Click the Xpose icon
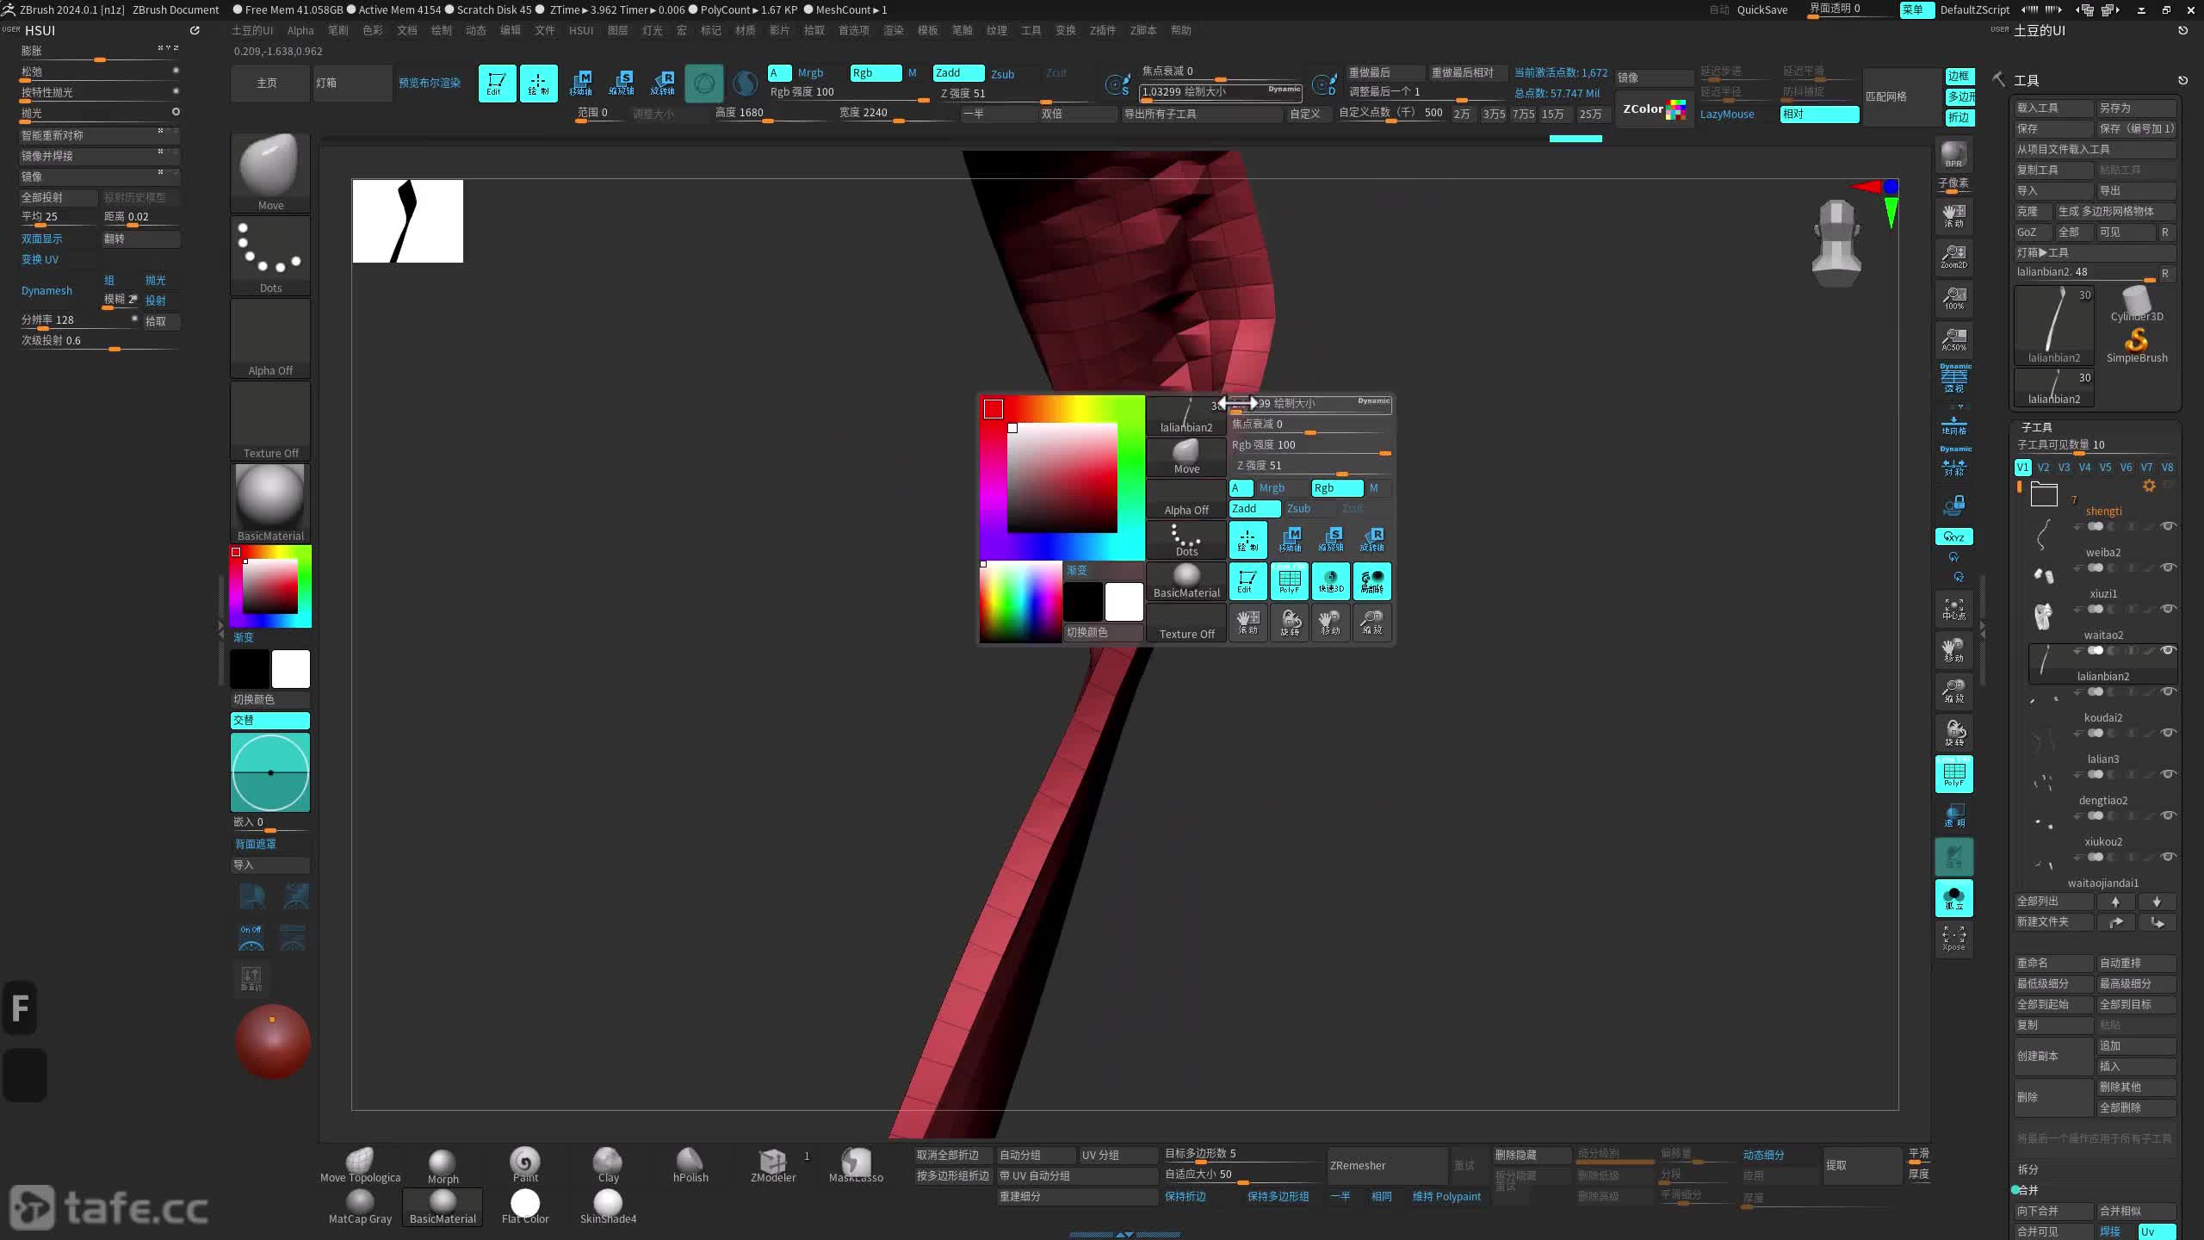 pyautogui.click(x=1953, y=938)
